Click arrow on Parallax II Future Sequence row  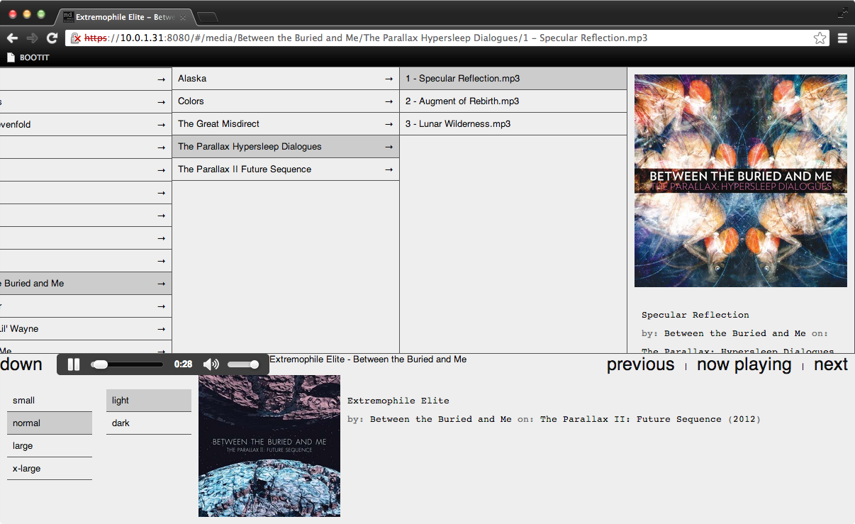389,169
